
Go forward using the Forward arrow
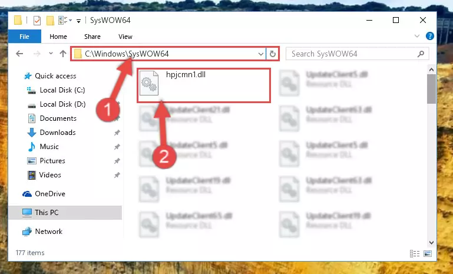pyautogui.click(x=37, y=54)
